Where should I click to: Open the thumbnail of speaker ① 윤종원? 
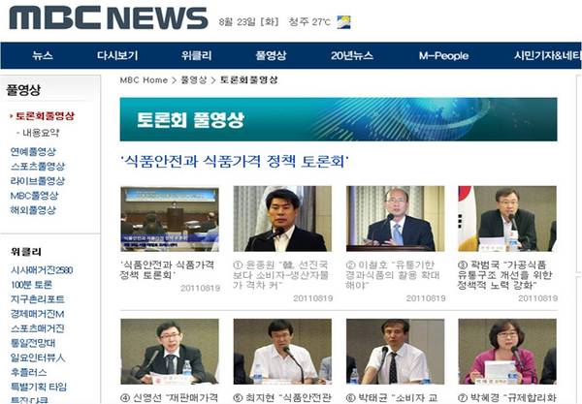point(282,219)
